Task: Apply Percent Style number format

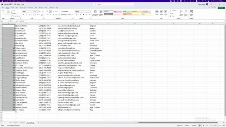Action: [x=81, y=14]
